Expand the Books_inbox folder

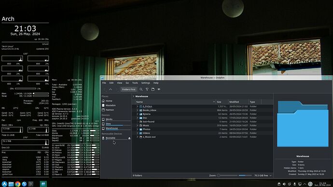pos(137,110)
